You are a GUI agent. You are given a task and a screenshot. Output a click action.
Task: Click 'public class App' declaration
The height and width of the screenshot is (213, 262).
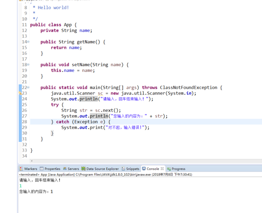(51, 25)
